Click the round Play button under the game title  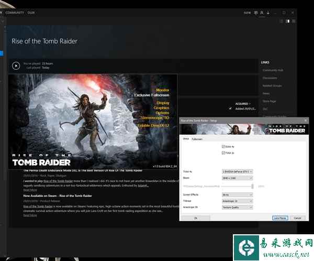coord(16,66)
